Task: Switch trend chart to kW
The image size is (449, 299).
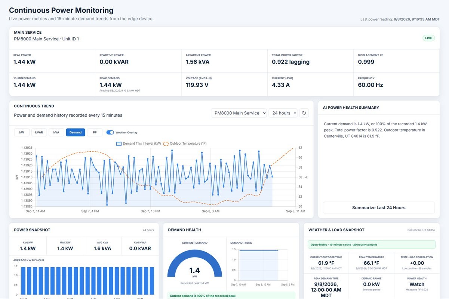Action: click(22, 132)
